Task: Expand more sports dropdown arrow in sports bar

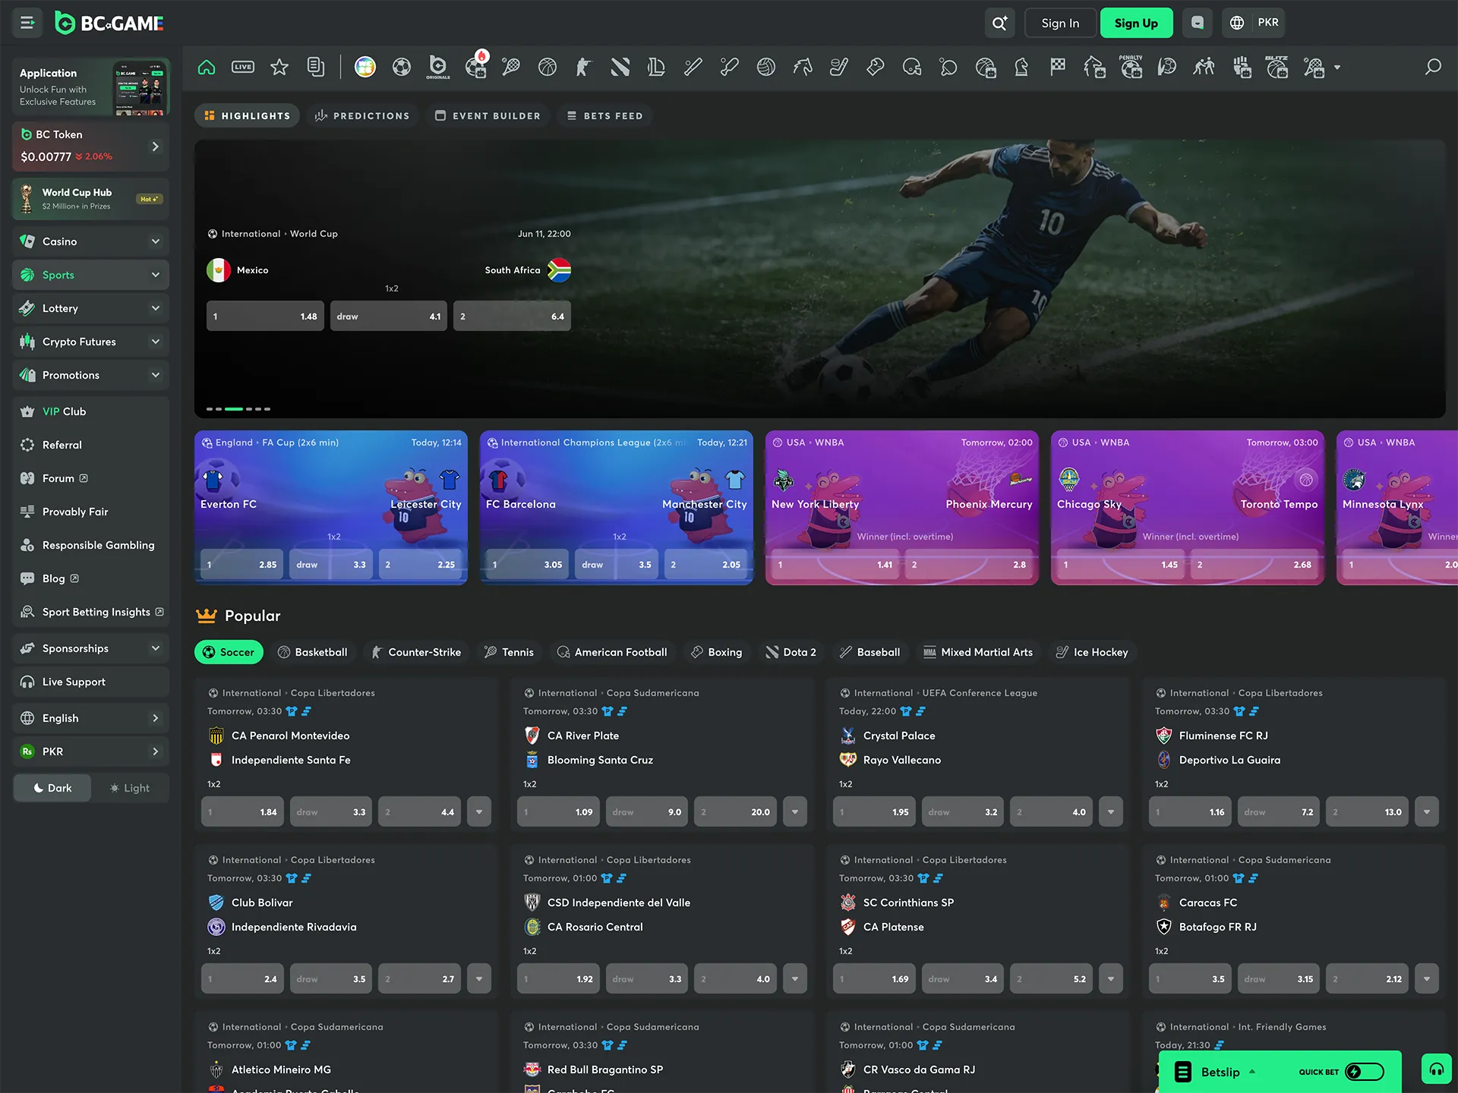Action: pos(1337,68)
